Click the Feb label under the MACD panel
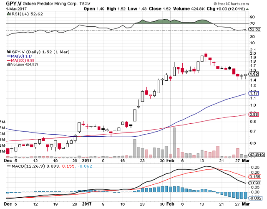267x209 pixels. (x=170, y=204)
